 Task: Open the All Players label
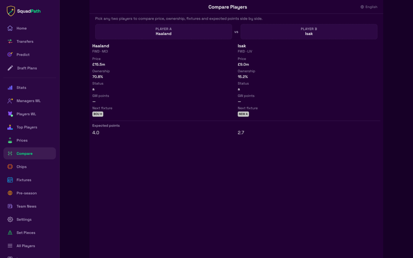coord(26,246)
